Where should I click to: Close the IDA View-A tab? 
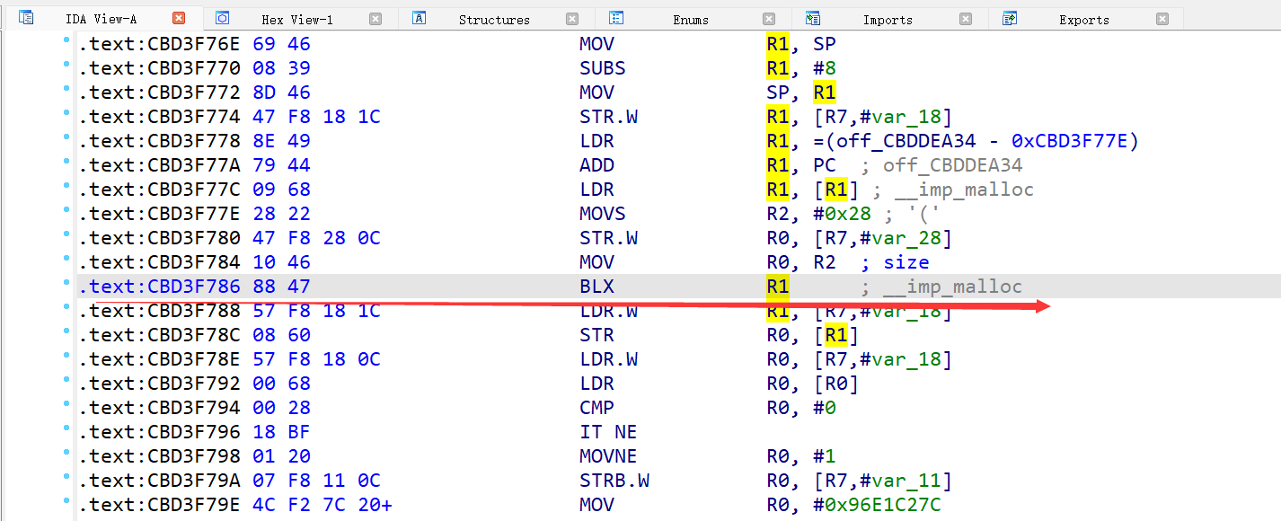pos(179,19)
